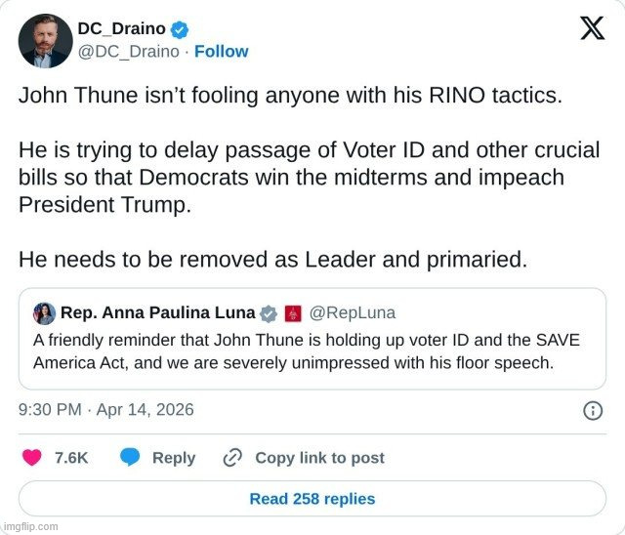Click the DC_Draino display name
Screen dimensions: 625x535
(121, 29)
